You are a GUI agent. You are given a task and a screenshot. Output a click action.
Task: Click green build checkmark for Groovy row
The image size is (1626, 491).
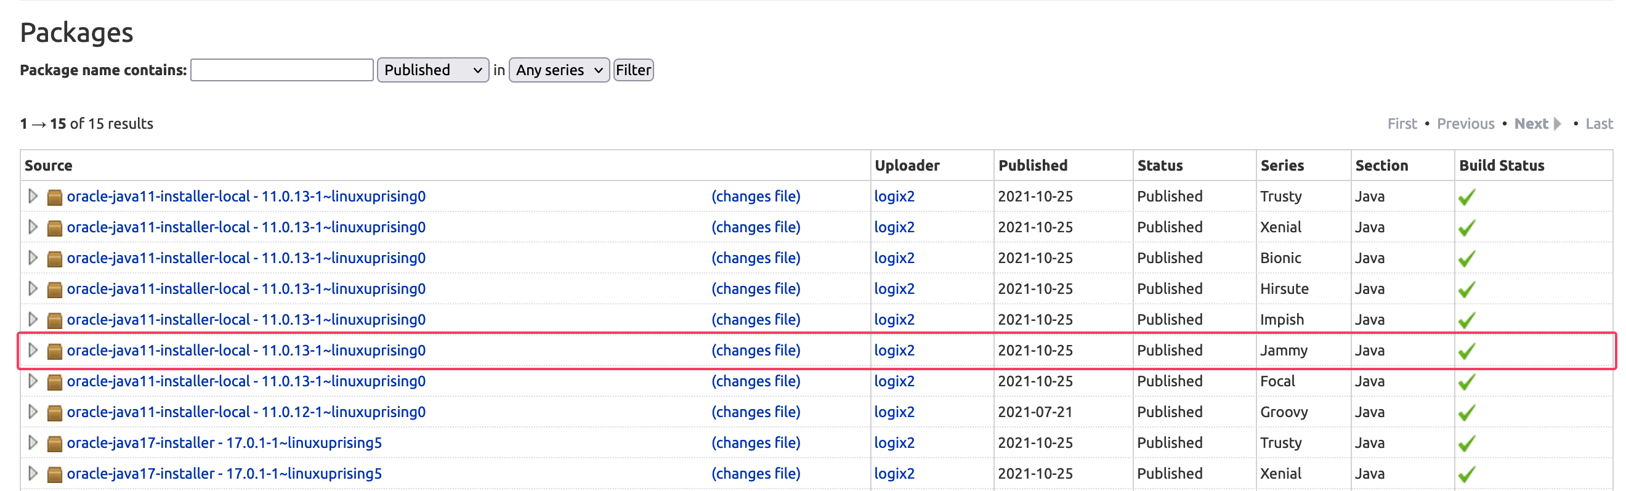1466,413
